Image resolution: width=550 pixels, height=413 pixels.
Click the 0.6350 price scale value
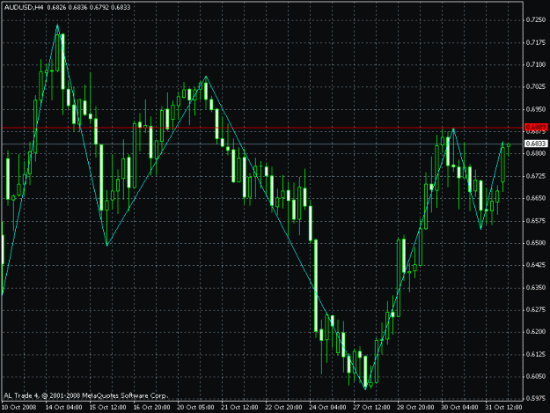click(536, 287)
